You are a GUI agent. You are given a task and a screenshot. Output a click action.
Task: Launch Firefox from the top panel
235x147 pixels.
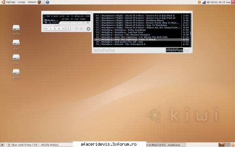[x=39, y=2]
